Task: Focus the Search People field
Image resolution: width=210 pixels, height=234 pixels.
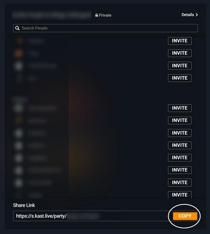Action: tap(106, 28)
